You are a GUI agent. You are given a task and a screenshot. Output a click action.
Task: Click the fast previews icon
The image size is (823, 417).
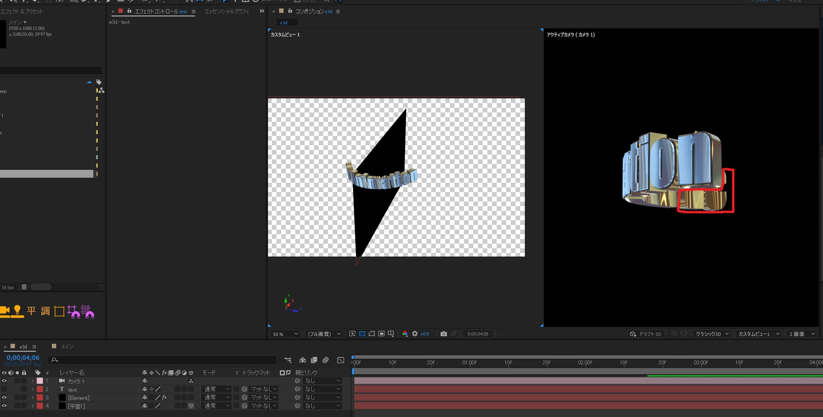[352, 334]
